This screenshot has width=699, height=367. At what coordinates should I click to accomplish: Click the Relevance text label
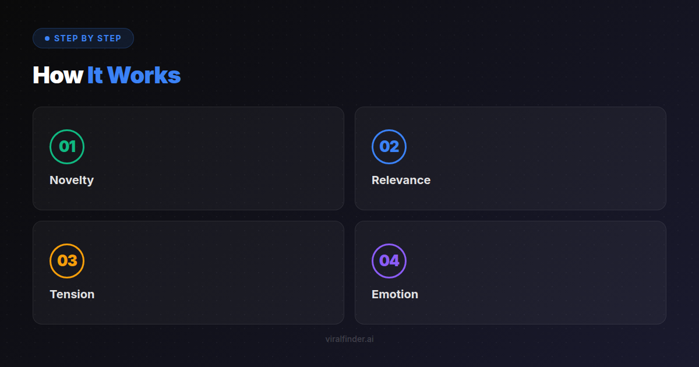pos(401,180)
